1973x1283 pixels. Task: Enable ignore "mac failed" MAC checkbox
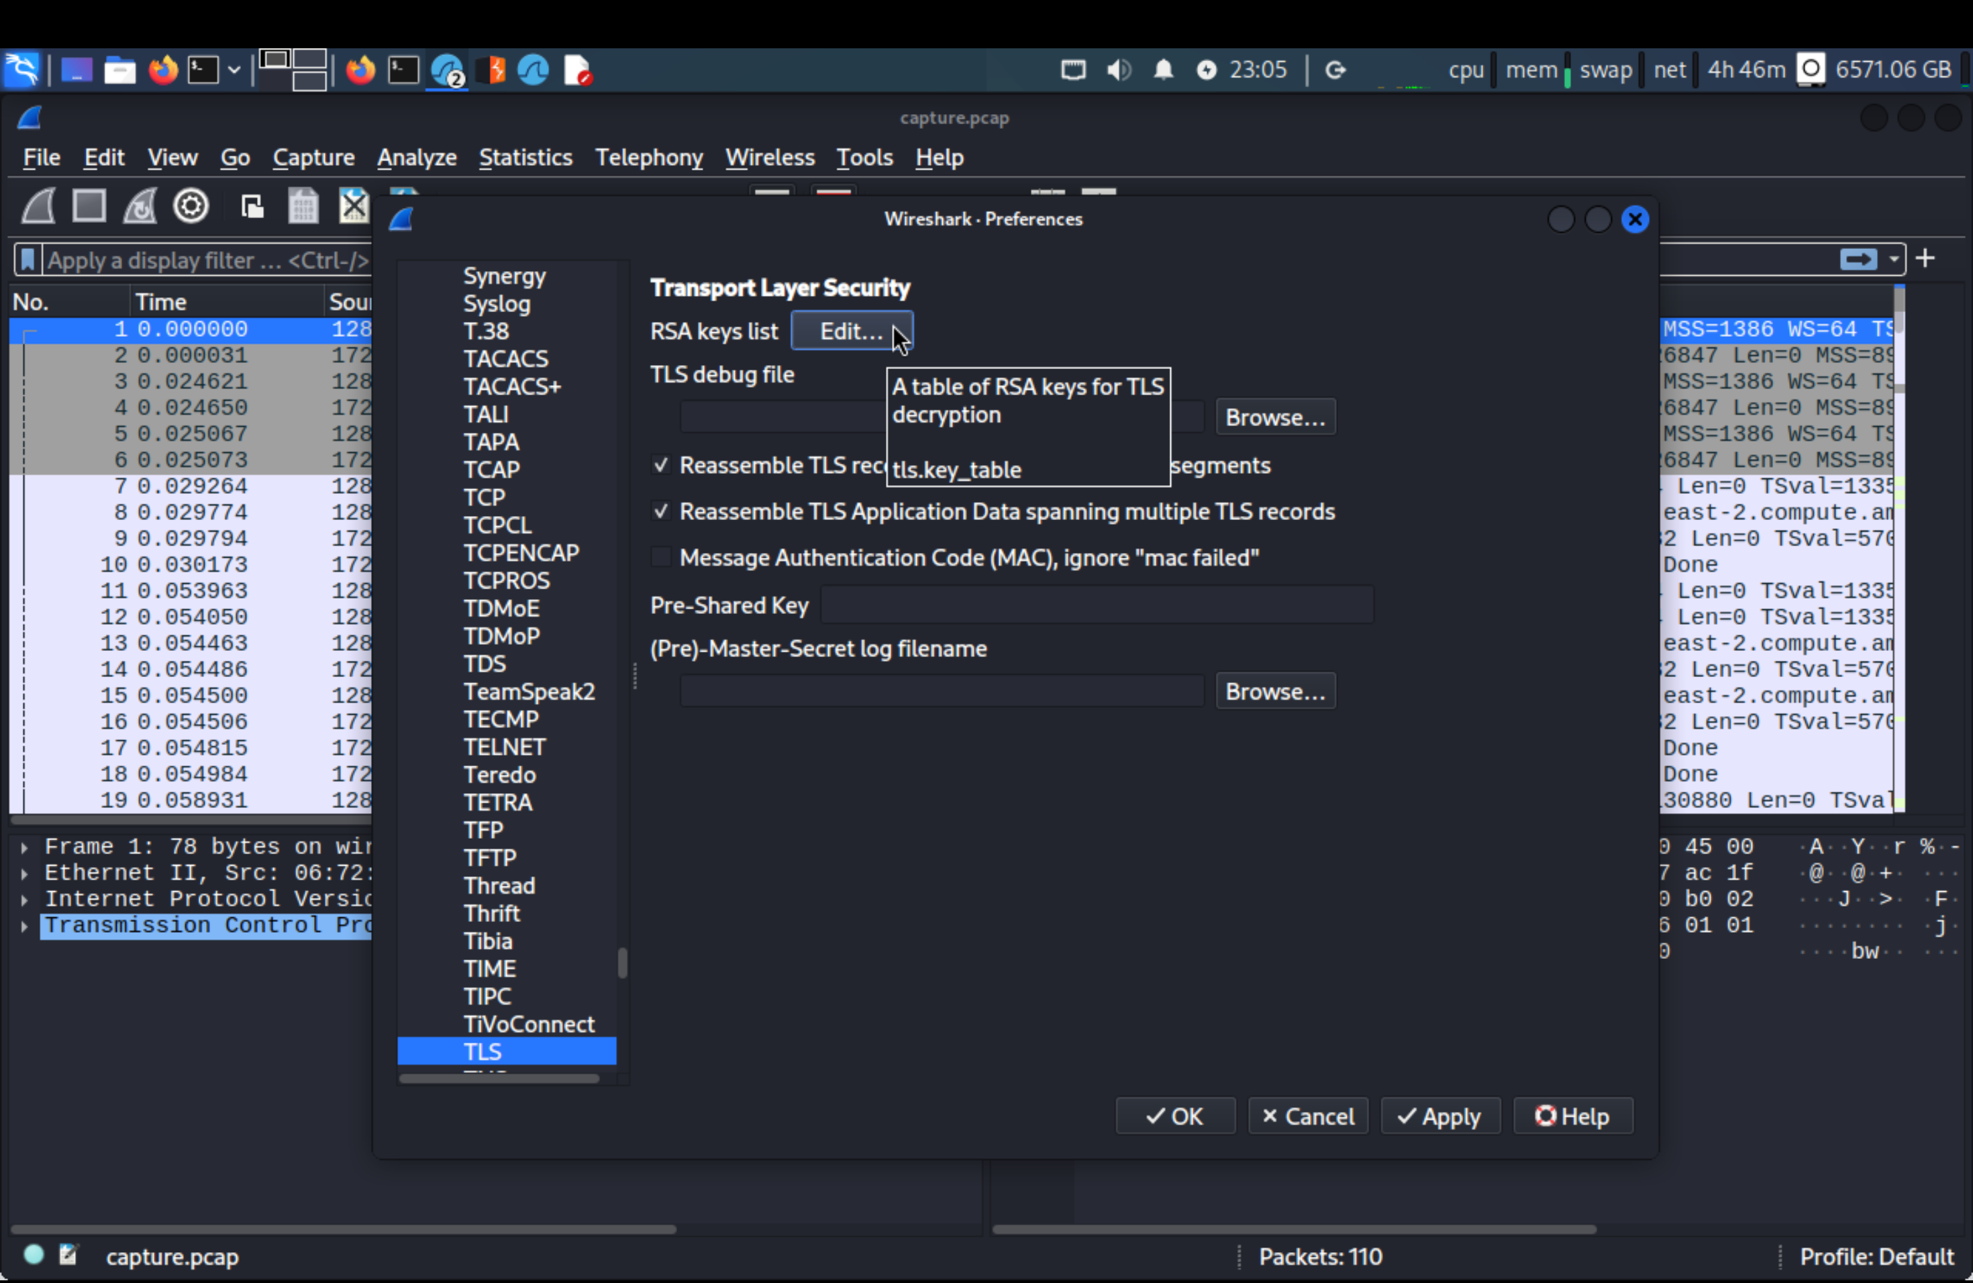(661, 557)
